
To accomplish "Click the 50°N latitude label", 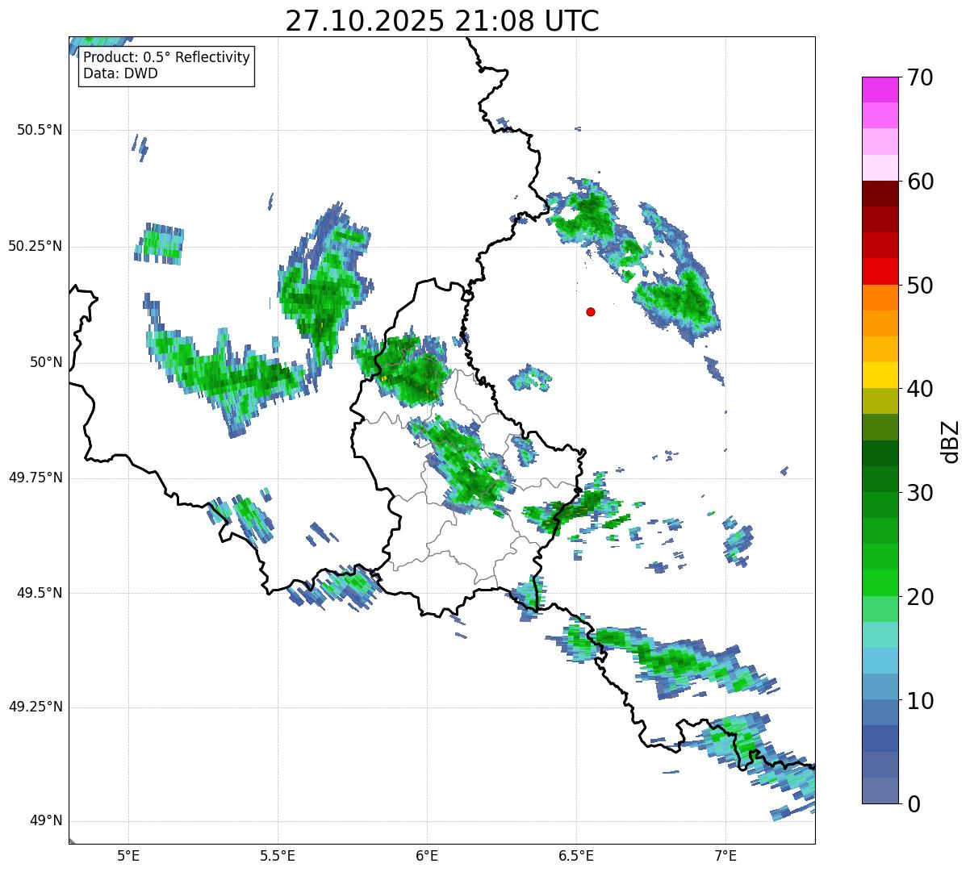I will point(46,362).
